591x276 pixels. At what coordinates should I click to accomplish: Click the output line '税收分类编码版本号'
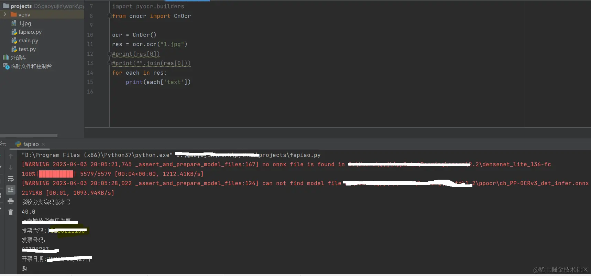[x=46, y=202]
